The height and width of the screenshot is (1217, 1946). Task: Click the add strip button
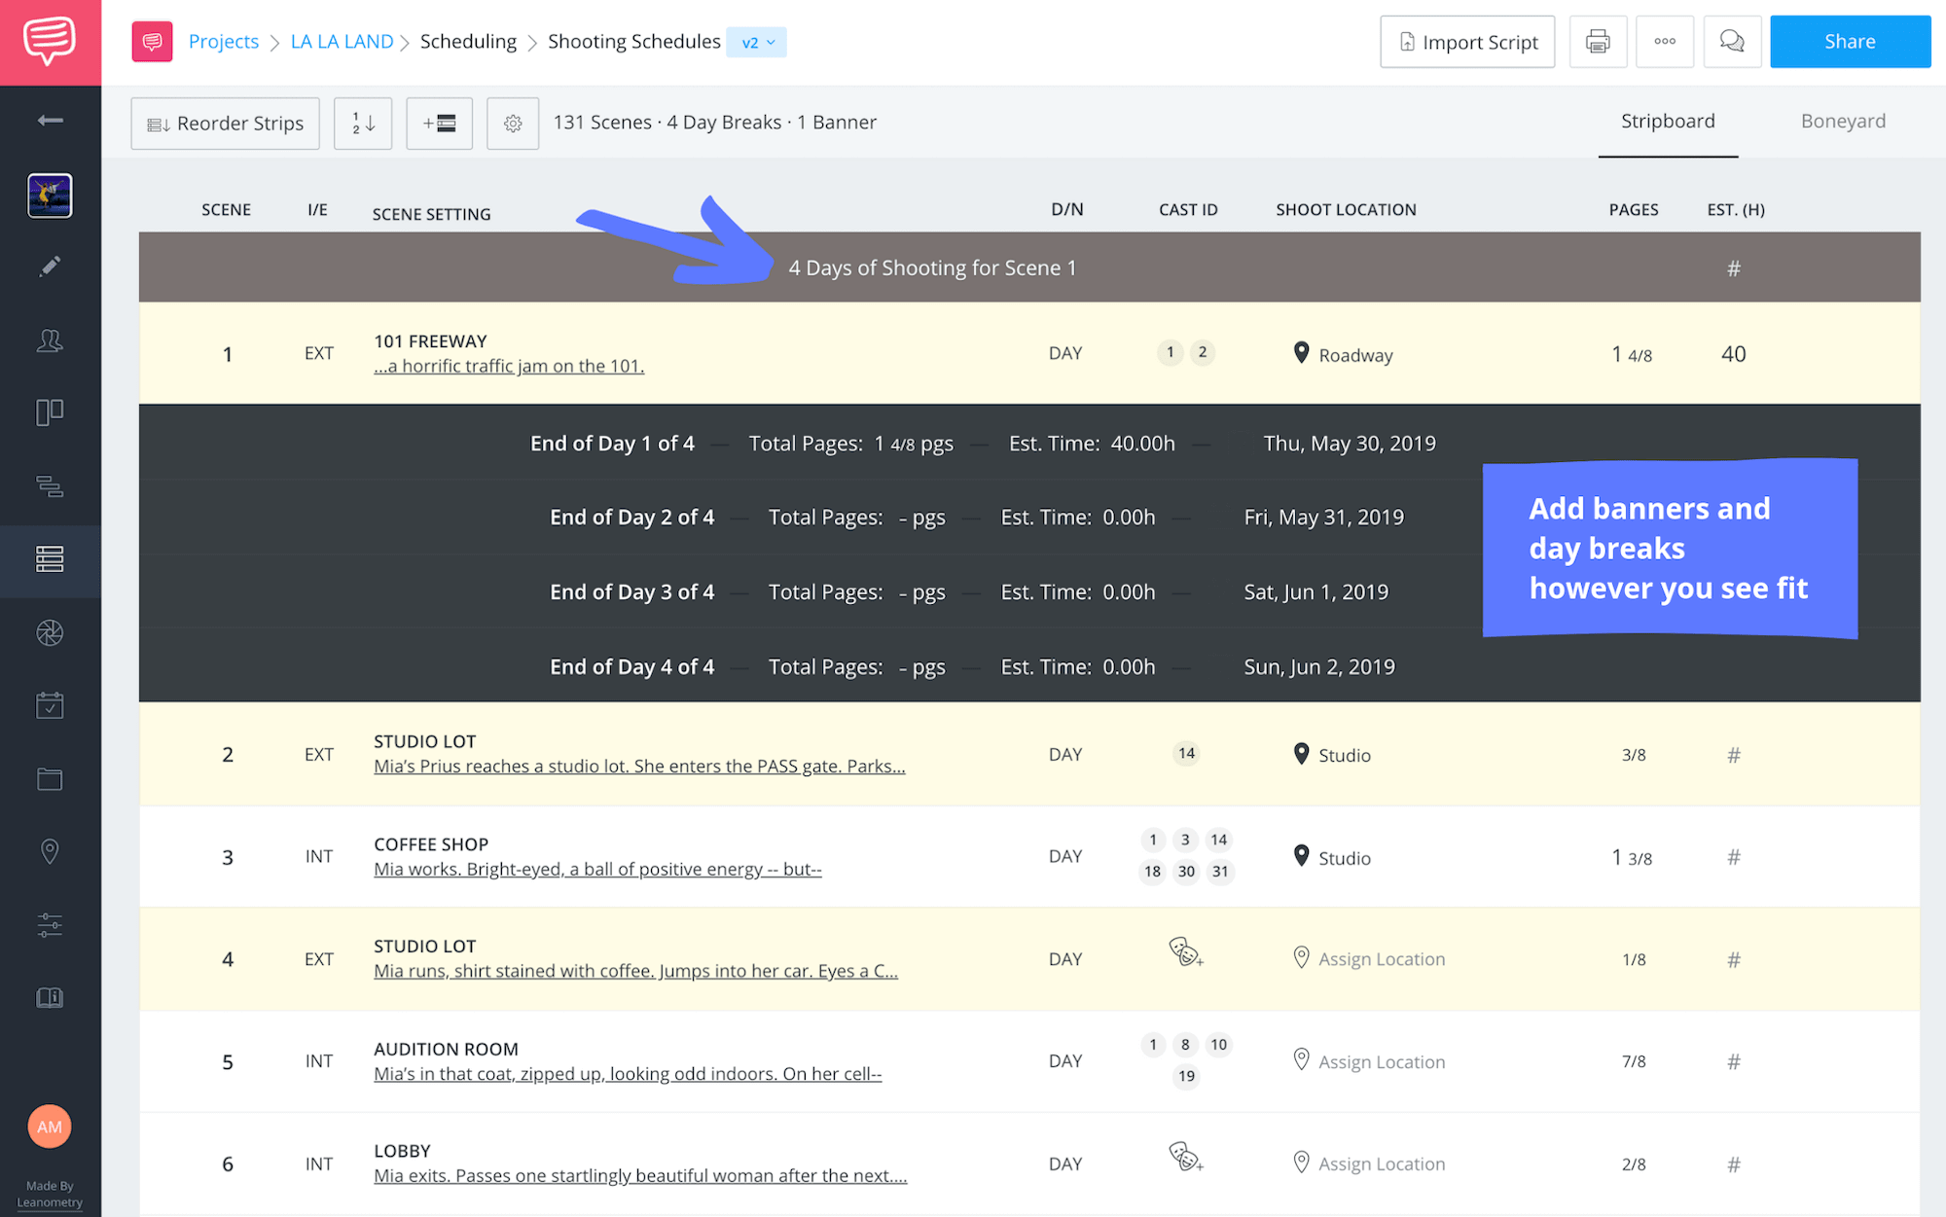440,124
